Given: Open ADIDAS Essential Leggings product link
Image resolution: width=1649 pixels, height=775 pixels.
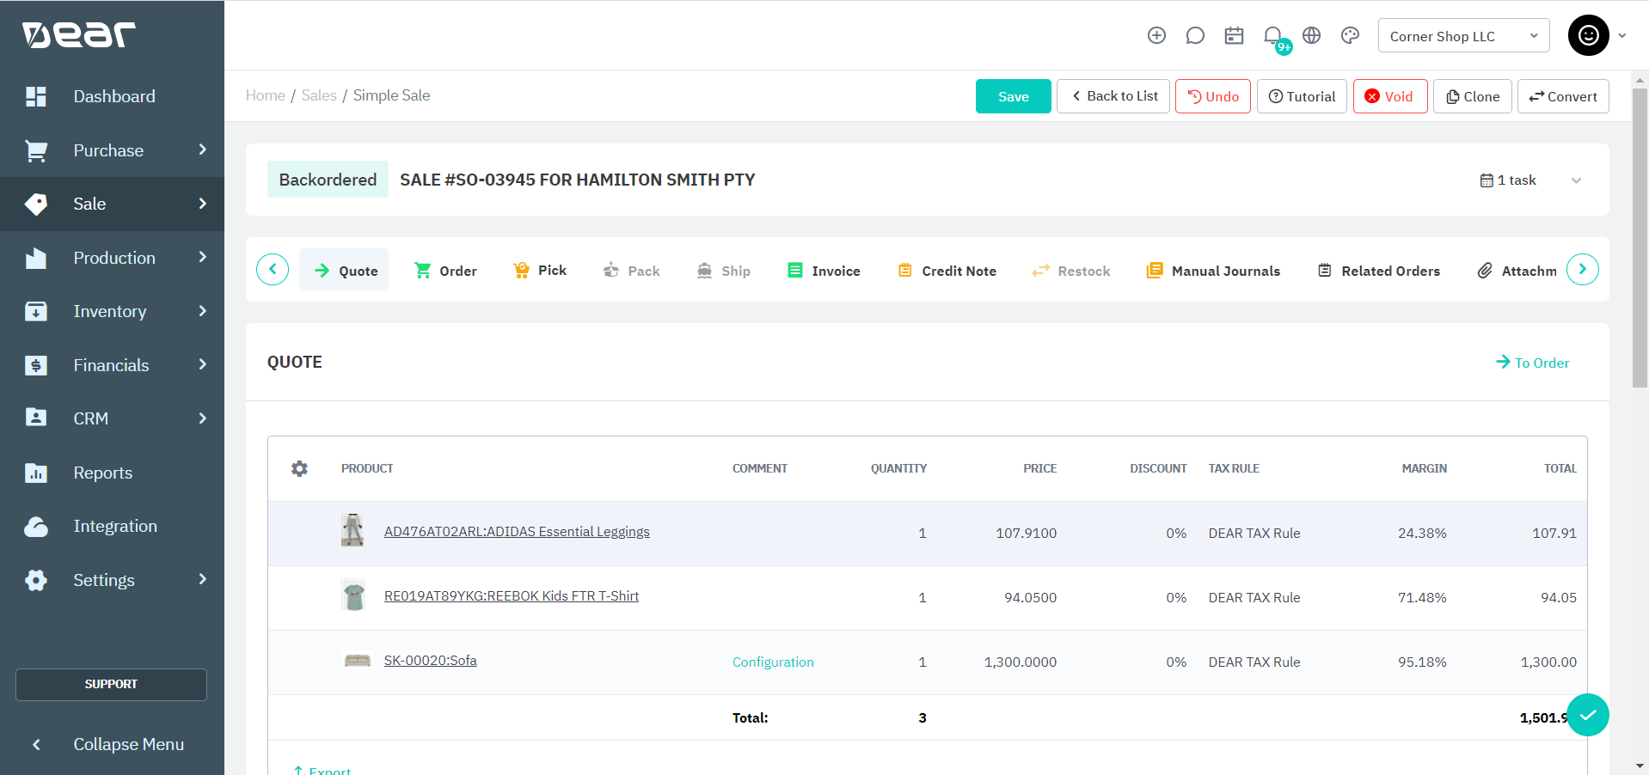Looking at the screenshot, I should (x=517, y=531).
